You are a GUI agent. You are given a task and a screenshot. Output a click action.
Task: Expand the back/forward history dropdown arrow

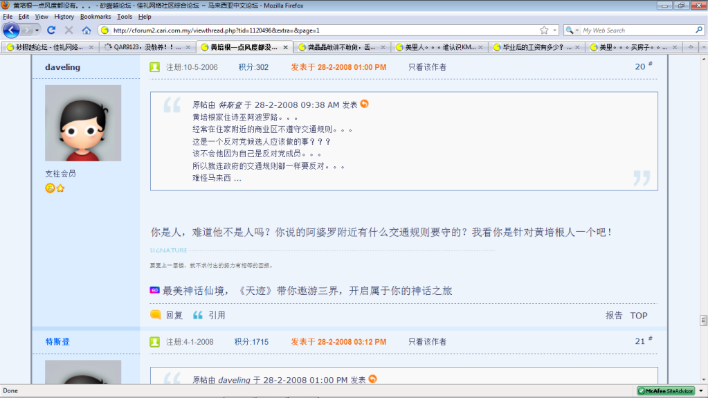[x=37, y=30]
